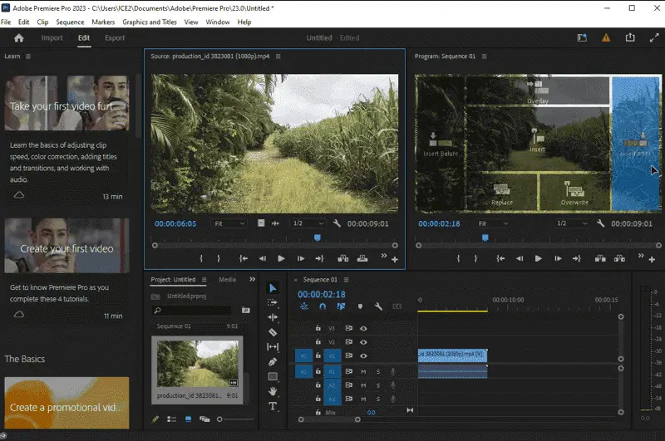
Task: Click the full-screen expand arrows icon
Action: 654,37
